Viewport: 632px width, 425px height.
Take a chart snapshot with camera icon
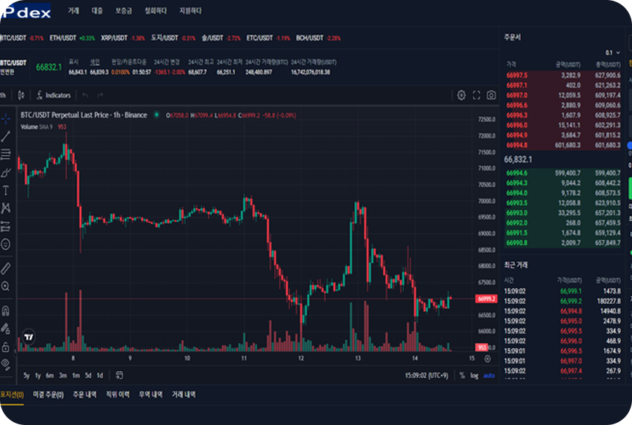[x=491, y=95]
